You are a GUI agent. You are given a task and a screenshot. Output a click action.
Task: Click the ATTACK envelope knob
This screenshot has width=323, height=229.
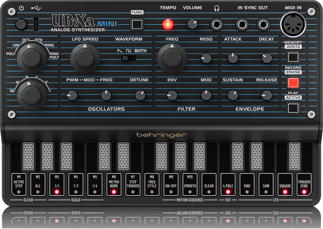(x=232, y=58)
